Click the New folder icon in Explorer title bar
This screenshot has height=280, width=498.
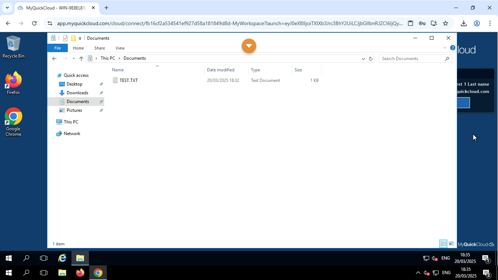pyautogui.click(x=73, y=38)
